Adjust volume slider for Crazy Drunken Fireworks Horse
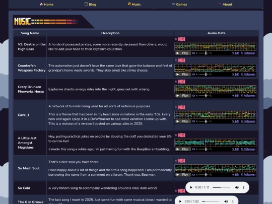The image size is (272, 204). 203,96
